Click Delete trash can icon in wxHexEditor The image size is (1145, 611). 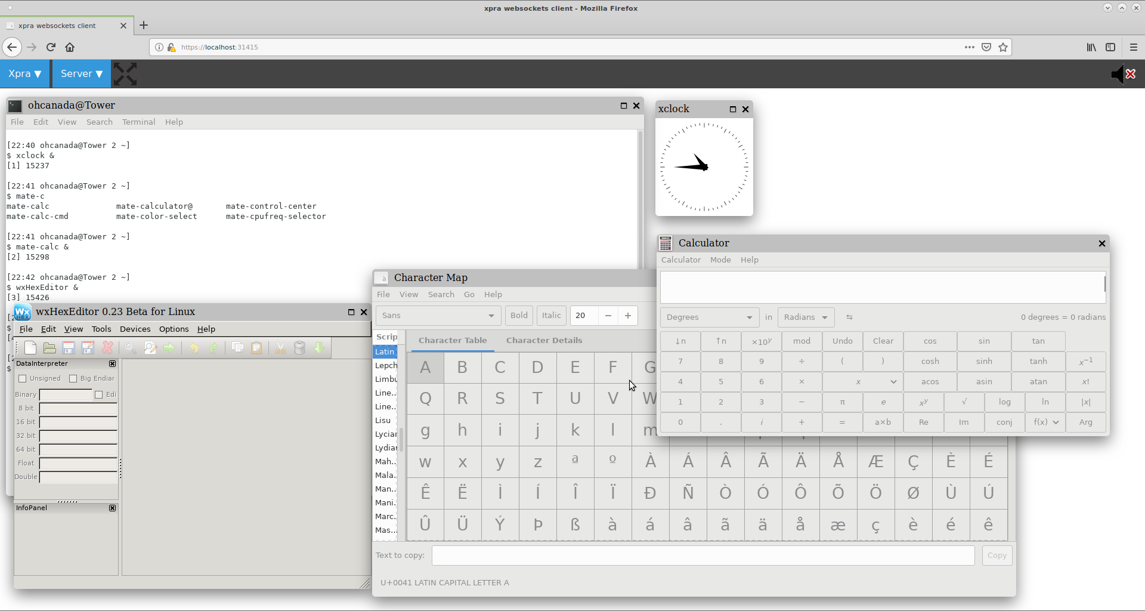click(300, 348)
